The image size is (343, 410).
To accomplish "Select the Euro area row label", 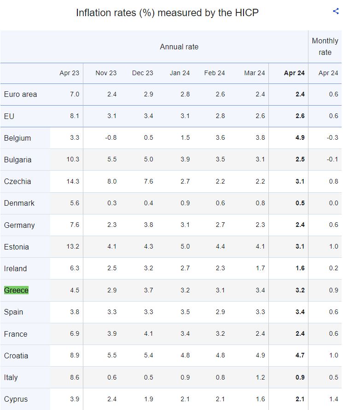I will pyautogui.click(x=20, y=94).
